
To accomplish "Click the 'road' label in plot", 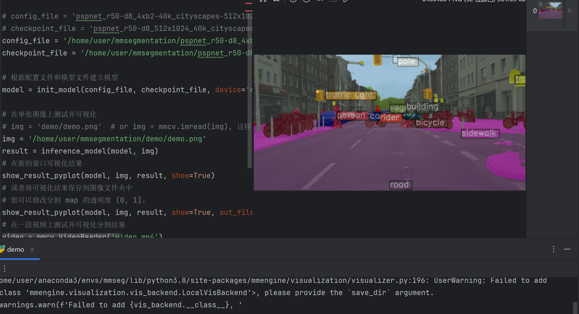I will click(400, 185).
